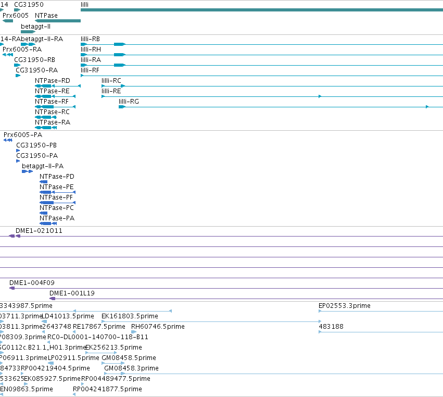Click the 2643748 feature label
Screen dimensions: 443x397
(x=57, y=327)
